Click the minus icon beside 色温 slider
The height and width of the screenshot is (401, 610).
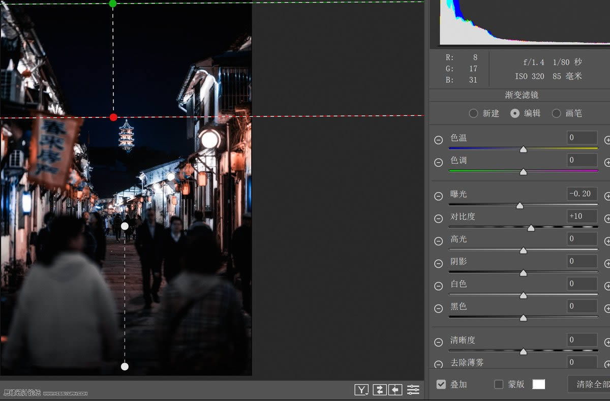(438, 140)
